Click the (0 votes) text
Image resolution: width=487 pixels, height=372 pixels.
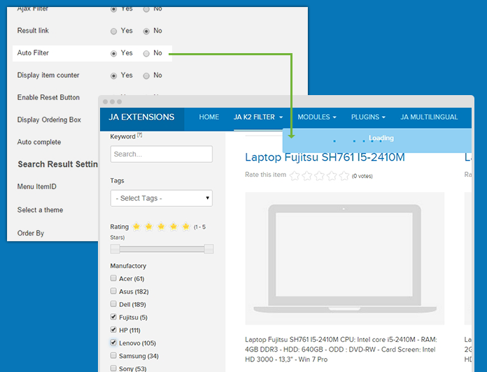362,176
